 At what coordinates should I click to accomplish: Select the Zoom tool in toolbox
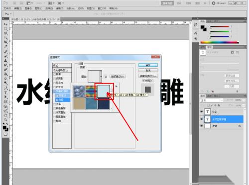pos(5,120)
